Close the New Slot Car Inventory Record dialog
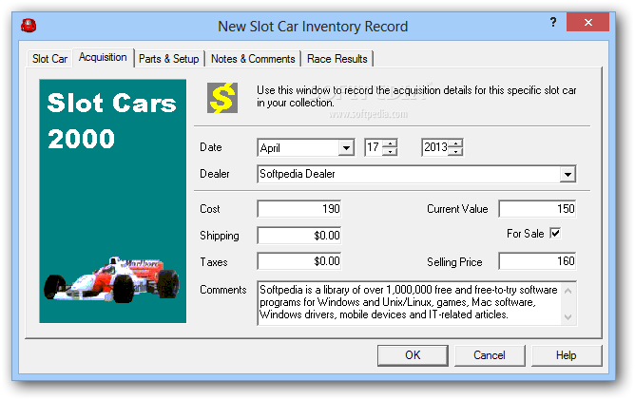The image size is (635, 400). coord(587,22)
